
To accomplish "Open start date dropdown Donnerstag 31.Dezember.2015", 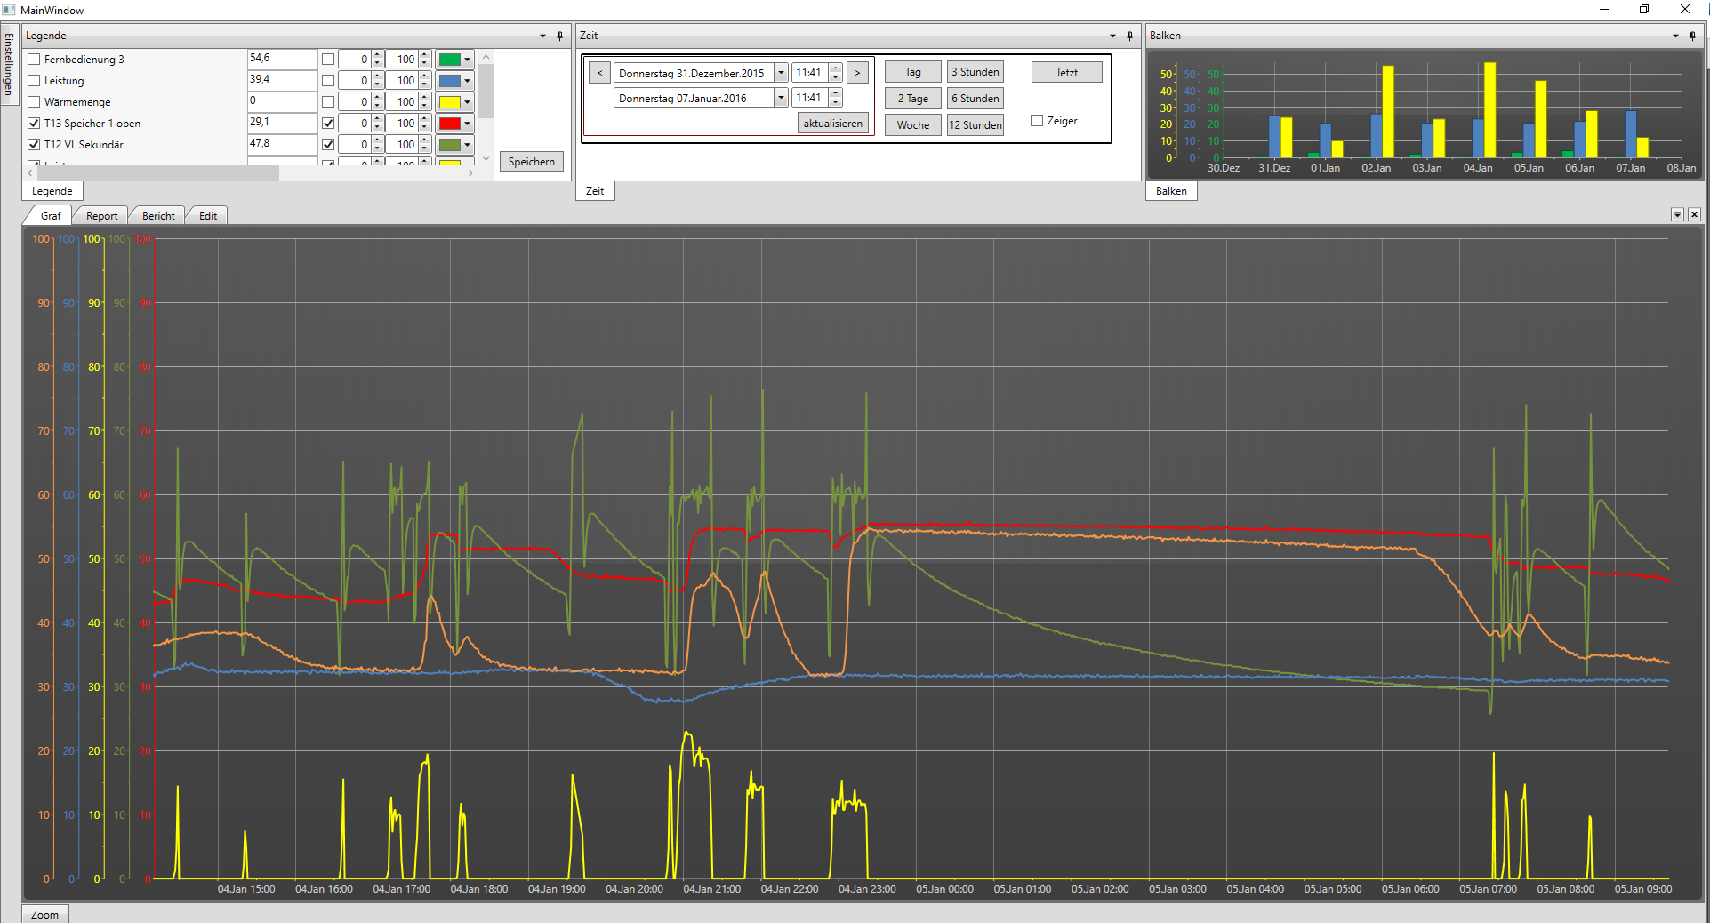I will tap(781, 73).
